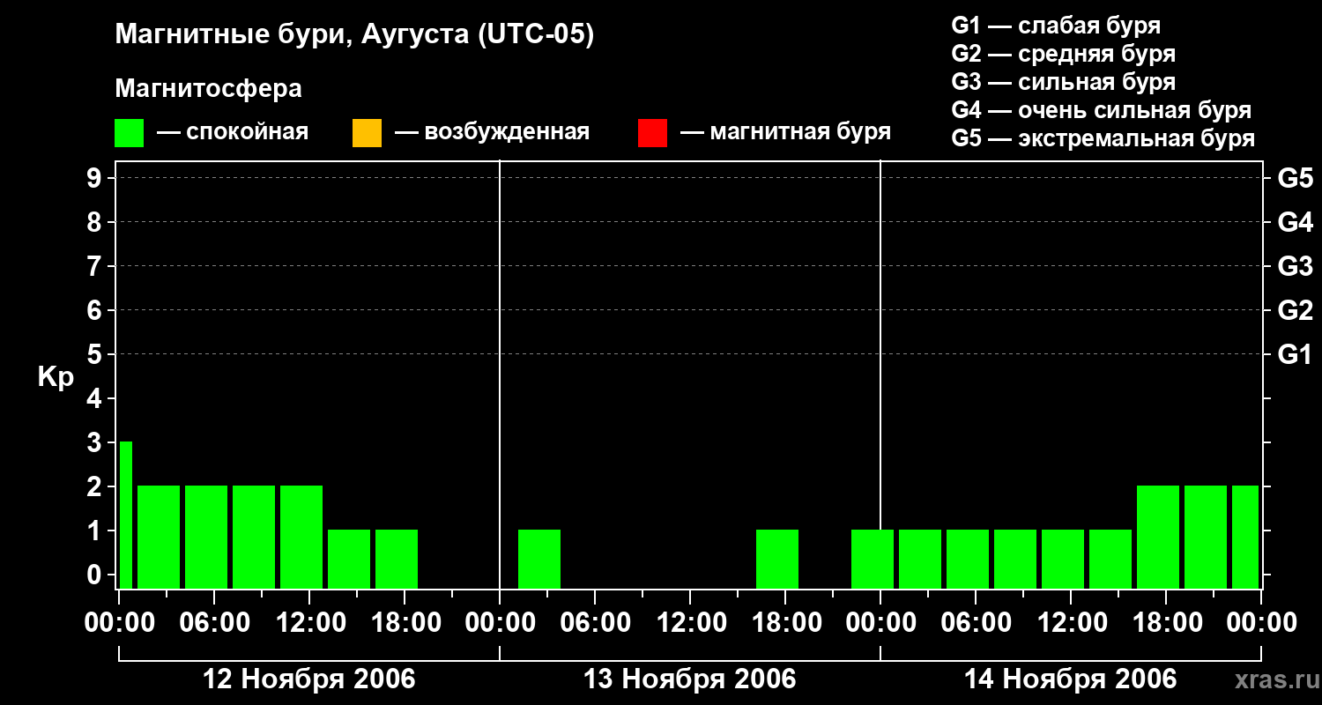The height and width of the screenshot is (705, 1322).
Task: Click the orange 'возбужденная' legend swatch
Action: [x=367, y=133]
